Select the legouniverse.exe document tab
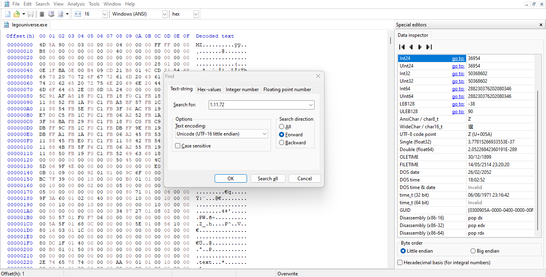546x277 pixels. [26, 25]
